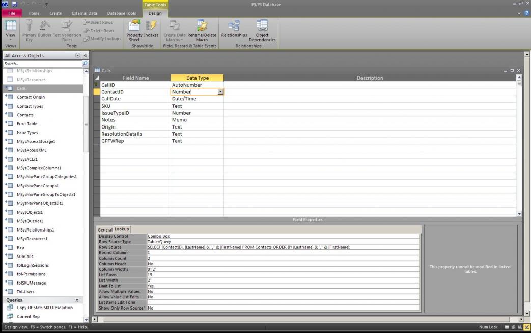Collapse the Queries group
Image resolution: width=531 pixels, height=333 pixels.
77,300
